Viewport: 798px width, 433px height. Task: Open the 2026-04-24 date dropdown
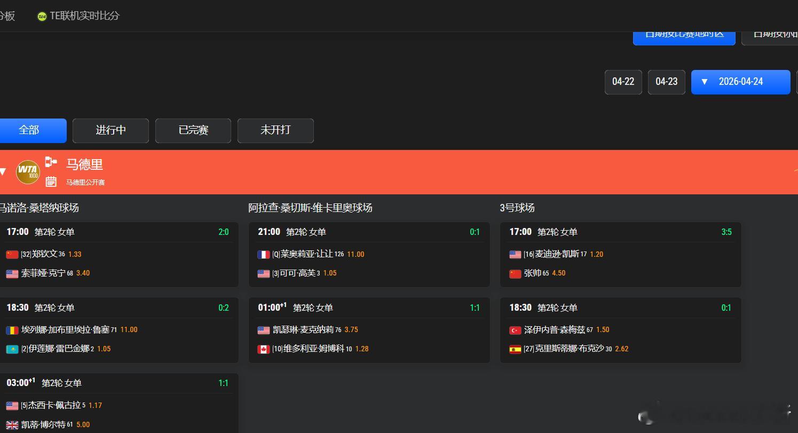click(740, 82)
